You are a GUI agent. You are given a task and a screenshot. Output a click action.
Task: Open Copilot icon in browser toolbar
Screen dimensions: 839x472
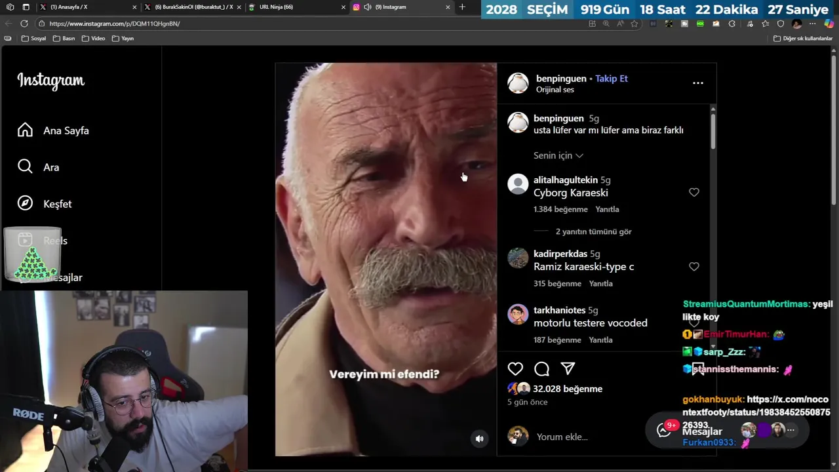(x=829, y=24)
